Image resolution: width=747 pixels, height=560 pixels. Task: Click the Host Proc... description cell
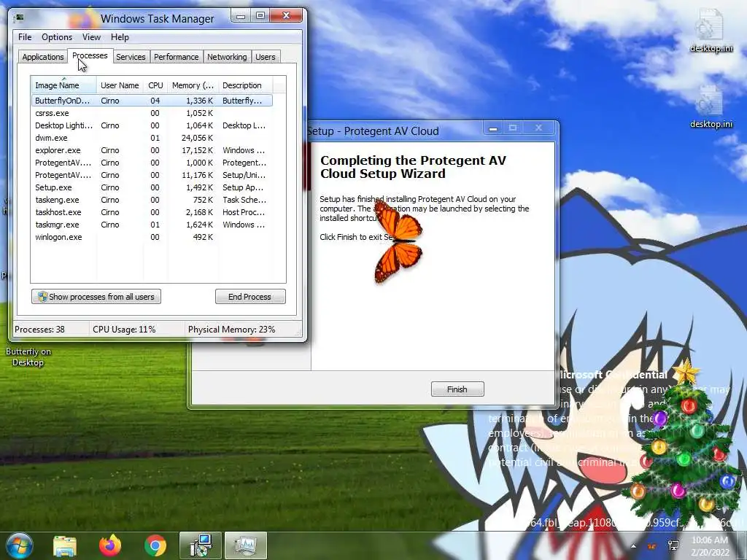pos(243,212)
